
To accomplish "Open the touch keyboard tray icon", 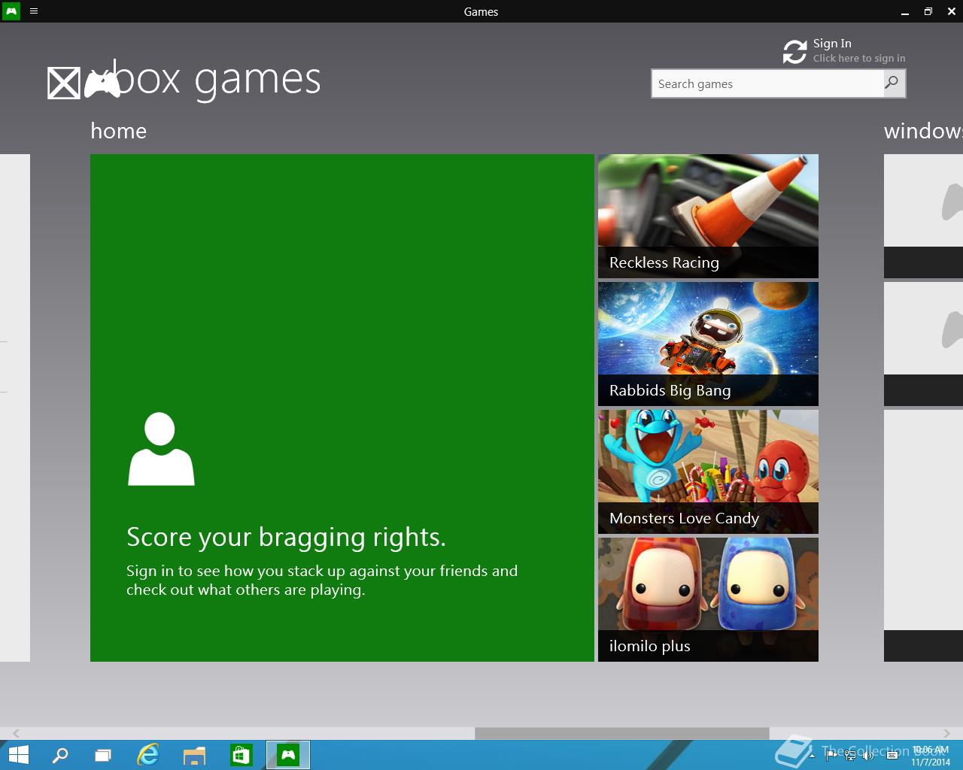I will click(x=893, y=755).
